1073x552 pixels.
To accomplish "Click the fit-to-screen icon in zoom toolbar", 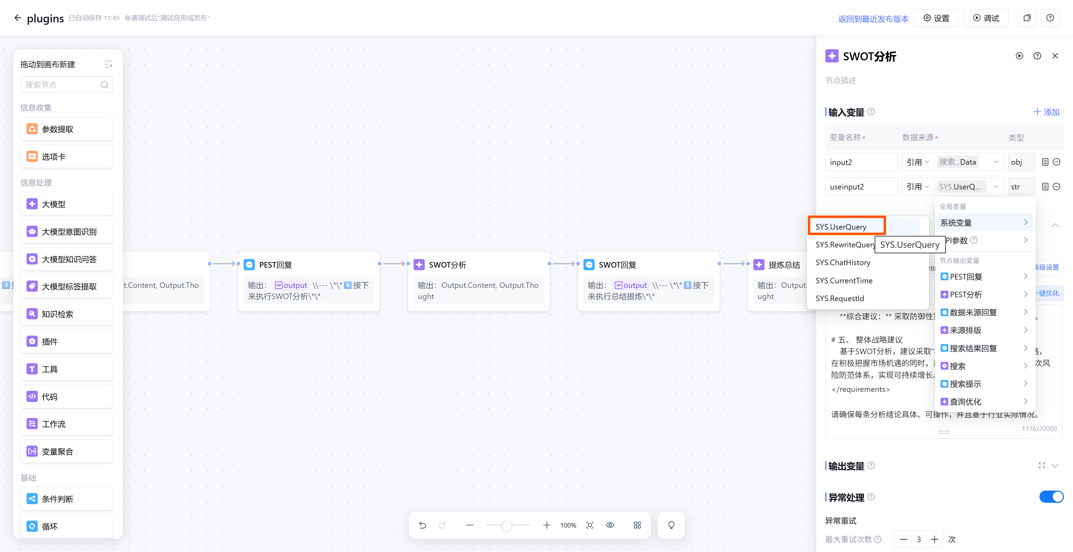I will [x=590, y=525].
